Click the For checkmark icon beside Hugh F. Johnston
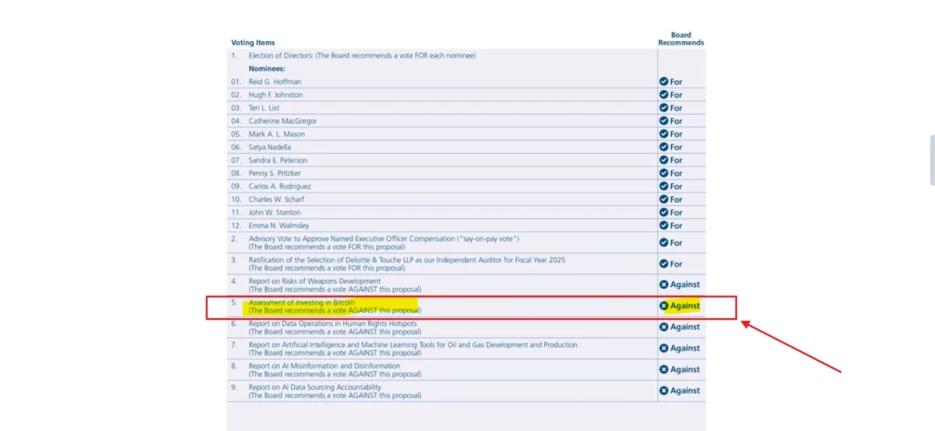This screenshot has width=935, height=431. coord(663,95)
